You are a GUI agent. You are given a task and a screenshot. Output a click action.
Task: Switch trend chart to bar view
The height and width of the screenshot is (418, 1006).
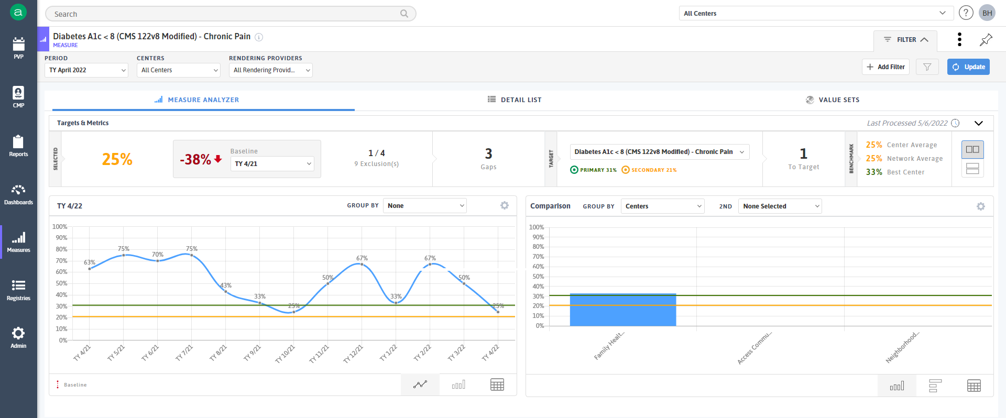coord(458,385)
